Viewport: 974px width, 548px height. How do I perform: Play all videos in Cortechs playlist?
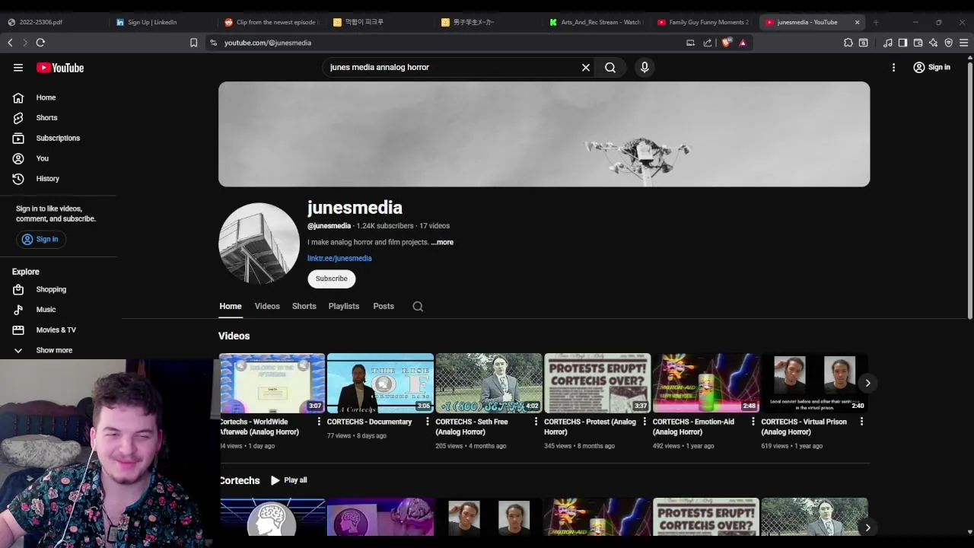pos(289,480)
